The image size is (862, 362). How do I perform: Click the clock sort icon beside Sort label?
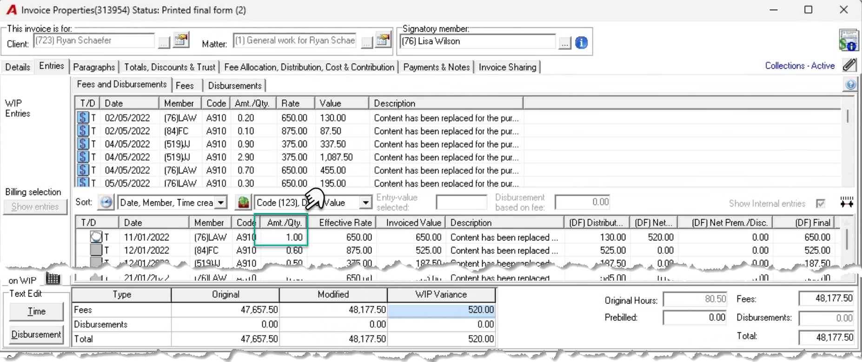tap(106, 202)
